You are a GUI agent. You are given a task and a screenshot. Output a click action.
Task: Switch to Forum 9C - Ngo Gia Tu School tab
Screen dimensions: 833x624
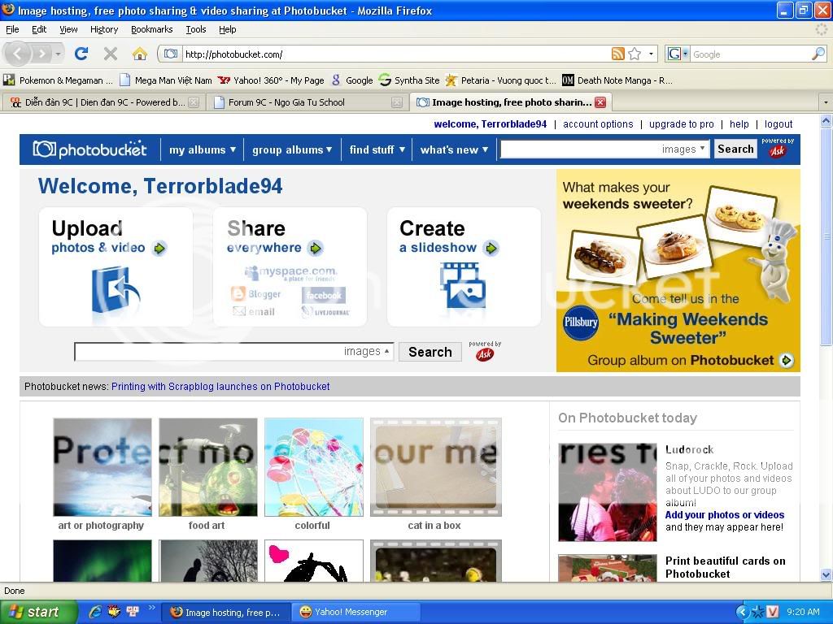tap(286, 102)
